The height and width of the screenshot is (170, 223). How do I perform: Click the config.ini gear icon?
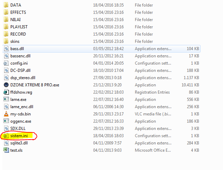click(6, 63)
